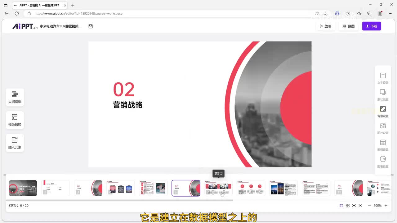
Task: Zoom out with minus button
Action: (x=369, y=206)
